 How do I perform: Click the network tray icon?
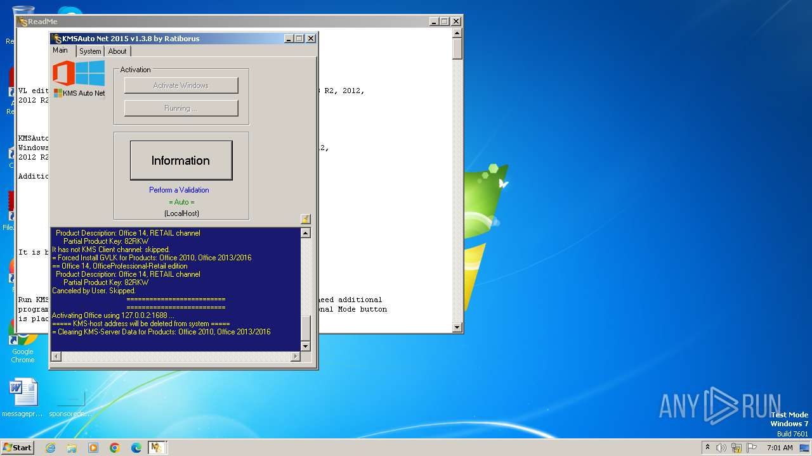coord(736,448)
